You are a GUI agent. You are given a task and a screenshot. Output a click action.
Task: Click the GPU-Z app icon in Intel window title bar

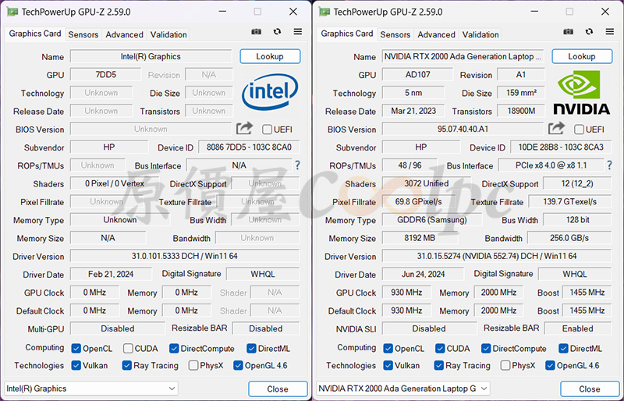pyautogui.click(x=12, y=12)
